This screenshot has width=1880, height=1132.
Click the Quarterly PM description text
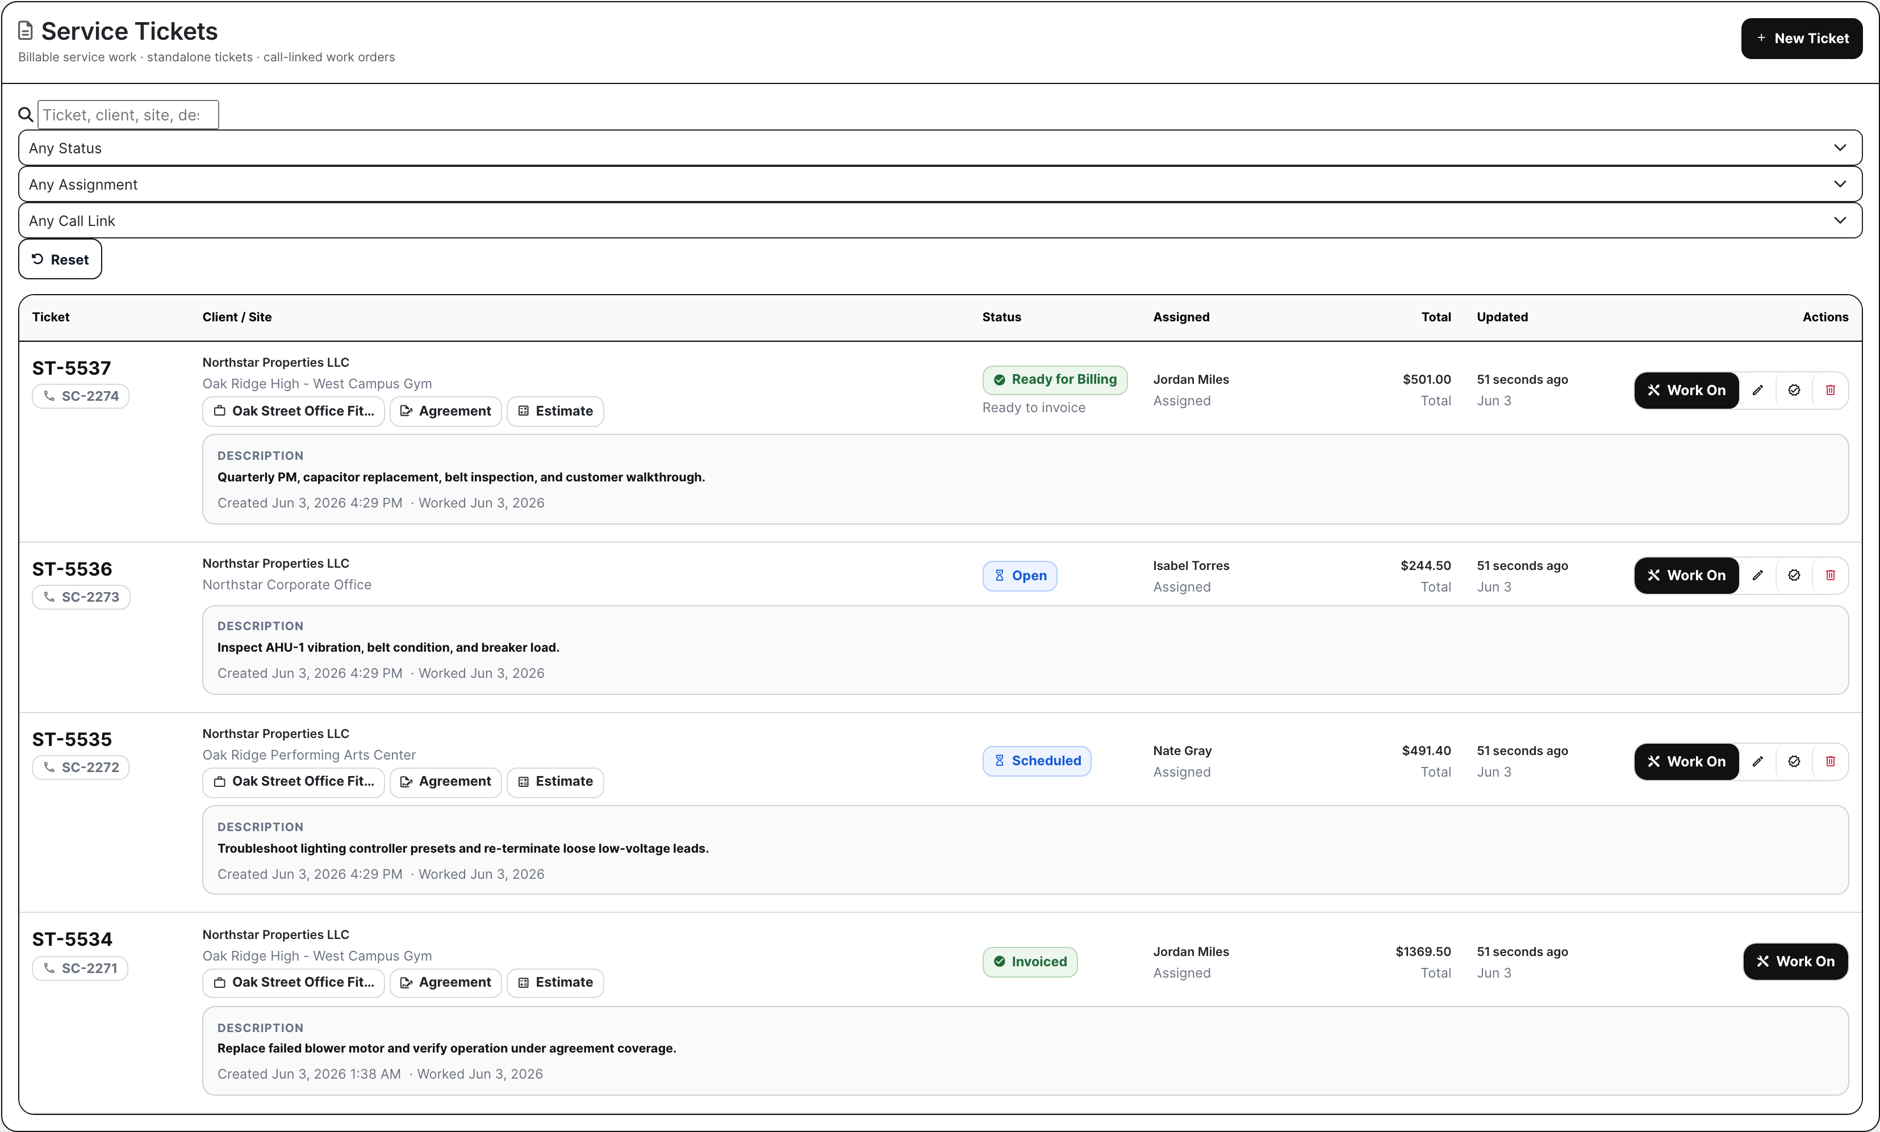point(461,477)
